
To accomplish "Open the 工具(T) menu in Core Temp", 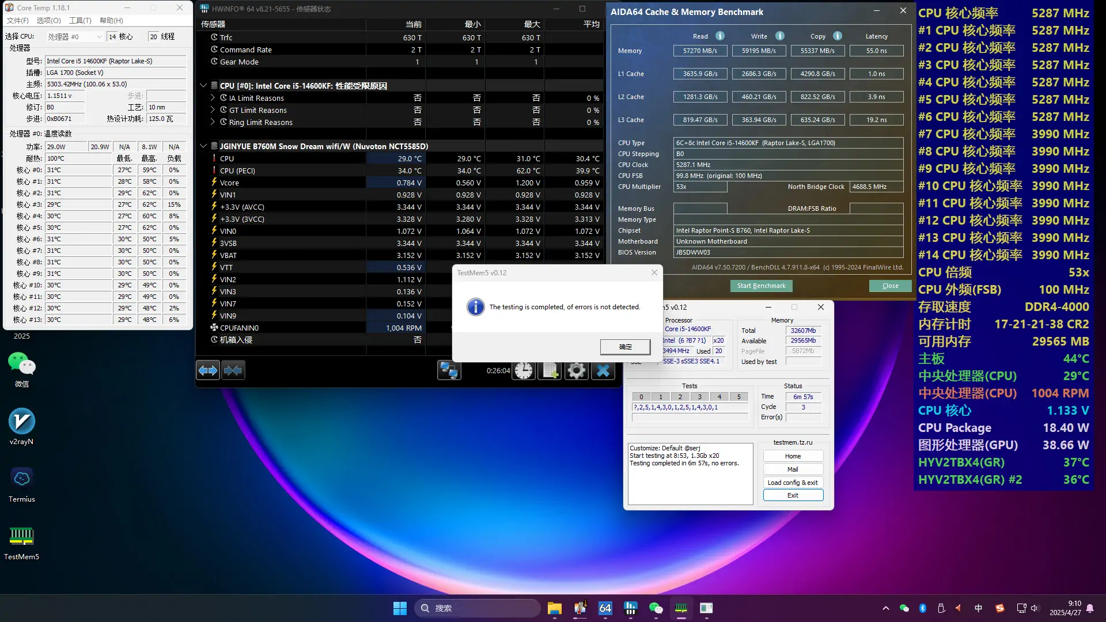I will pyautogui.click(x=81, y=20).
